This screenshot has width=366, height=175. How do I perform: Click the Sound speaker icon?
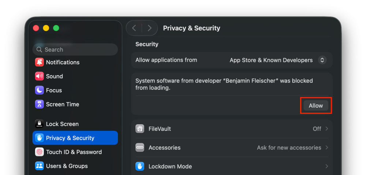tap(39, 76)
